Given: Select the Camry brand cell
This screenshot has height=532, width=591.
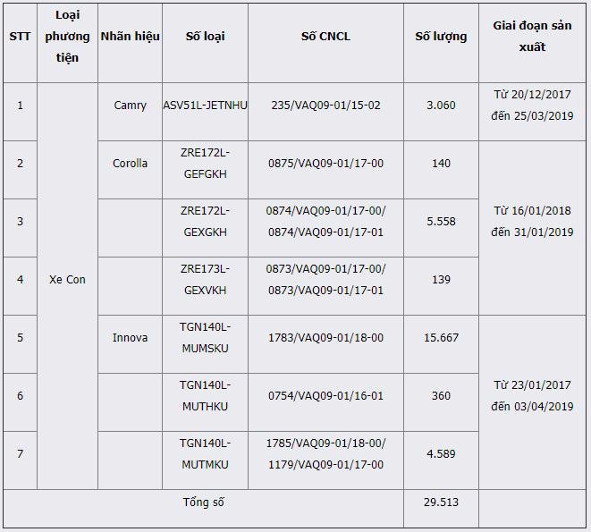Looking at the screenshot, I should point(130,106).
